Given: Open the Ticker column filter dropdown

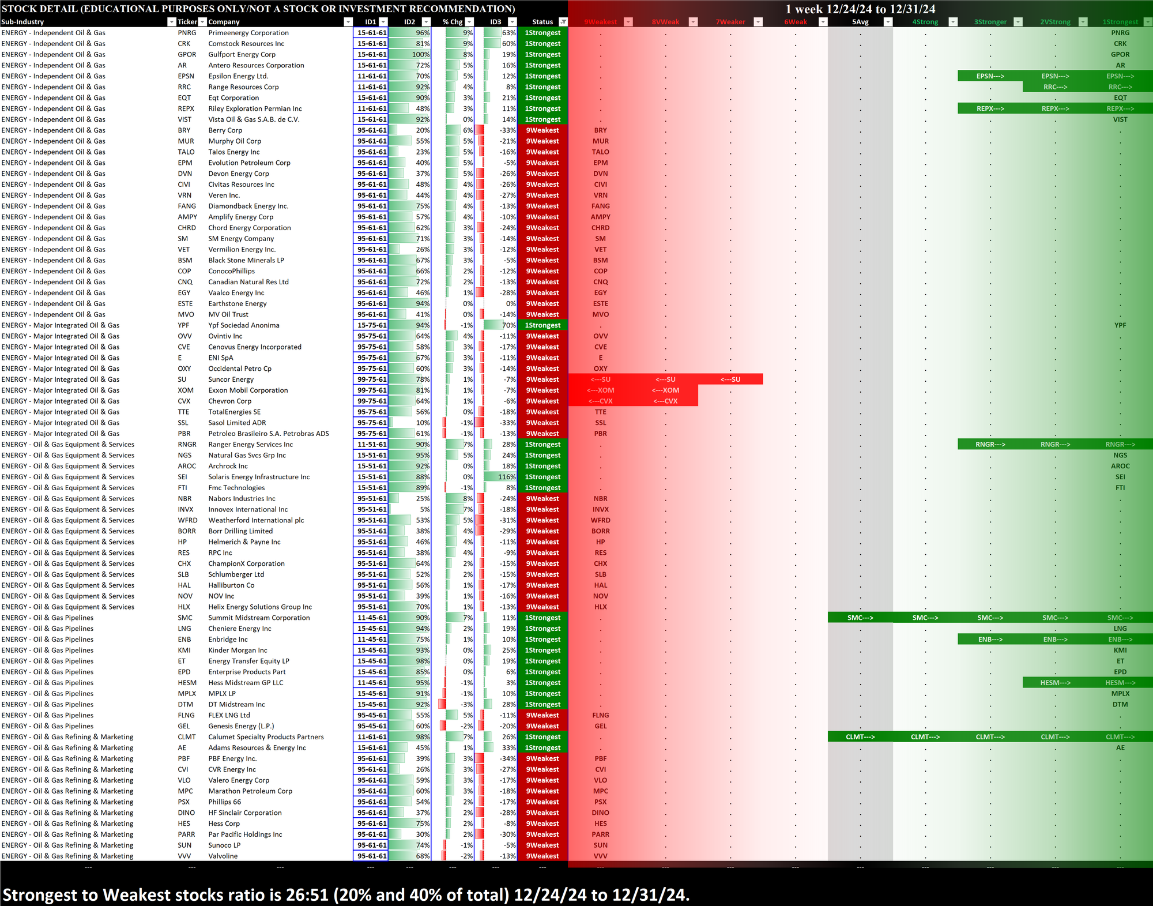Looking at the screenshot, I should point(202,22).
